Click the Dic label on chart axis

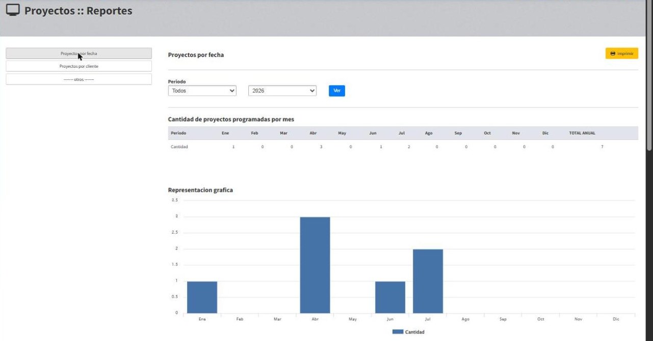[x=616, y=319]
